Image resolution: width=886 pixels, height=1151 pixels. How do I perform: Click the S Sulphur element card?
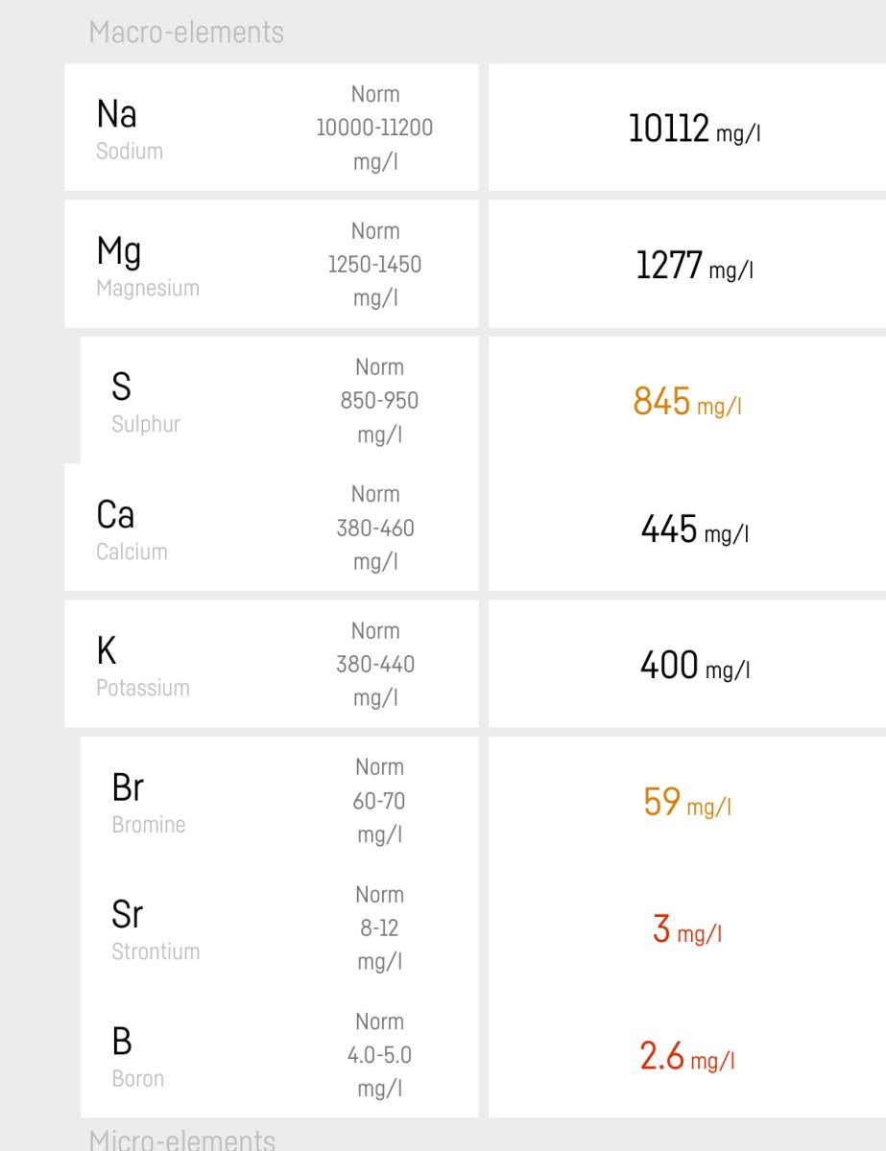point(279,400)
